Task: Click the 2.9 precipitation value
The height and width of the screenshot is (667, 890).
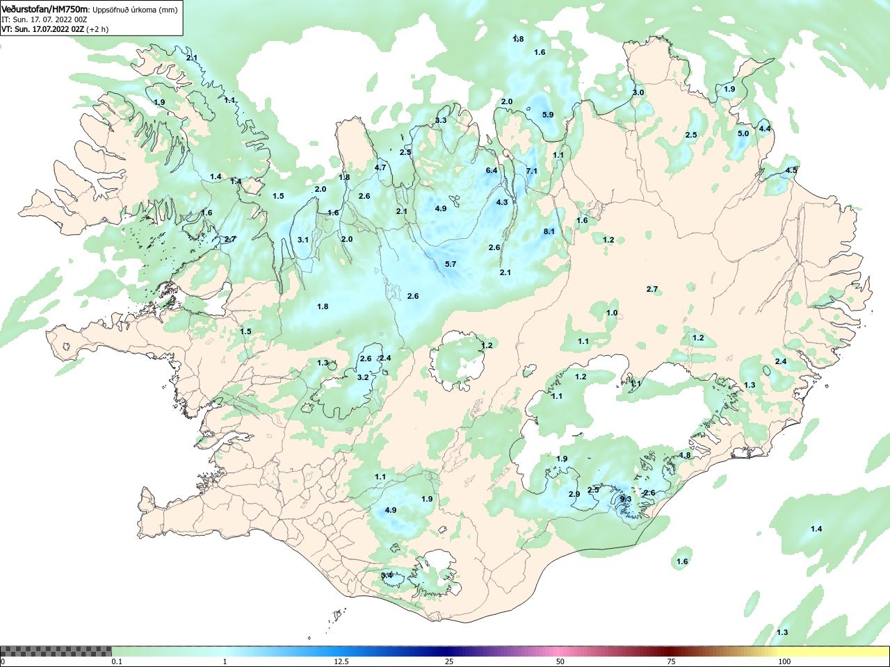Action: pos(574,494)
